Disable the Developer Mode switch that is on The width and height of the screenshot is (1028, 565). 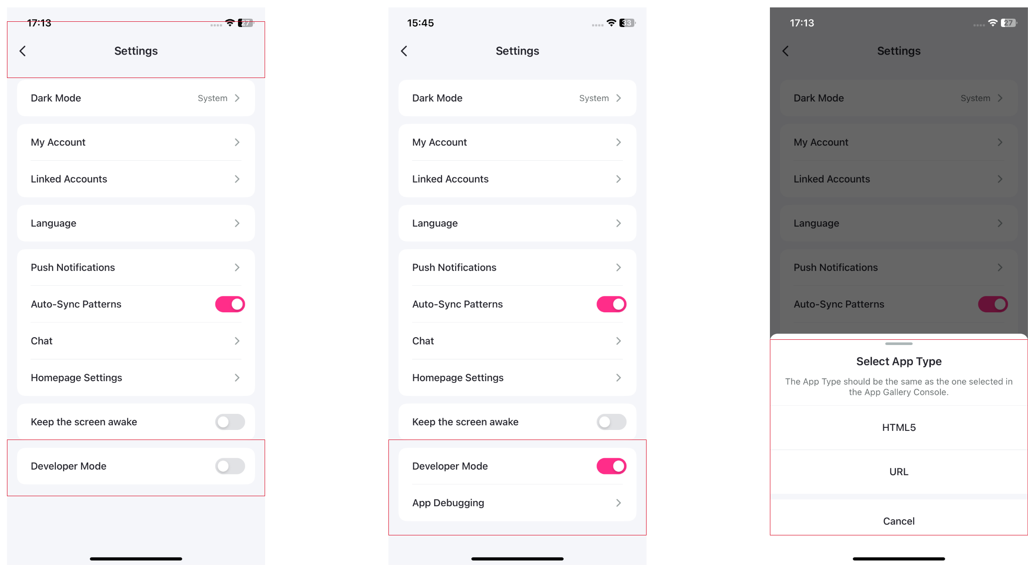(611, 466)
